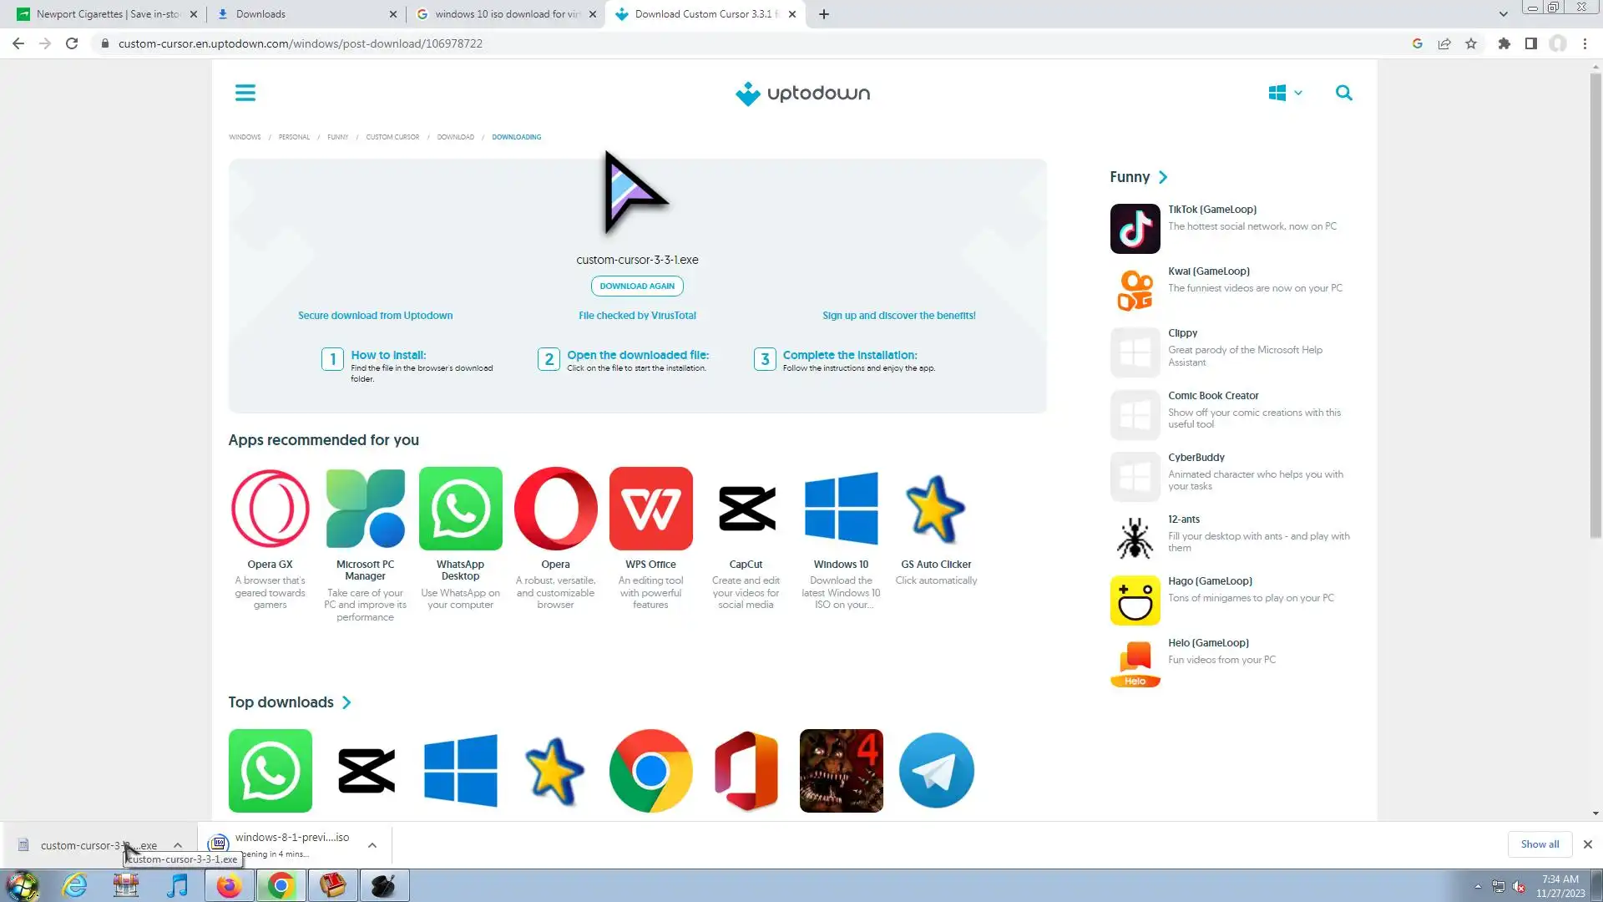
Task: Click the GS Auto Clicker star icon
Action: click(x=935, y=509)
